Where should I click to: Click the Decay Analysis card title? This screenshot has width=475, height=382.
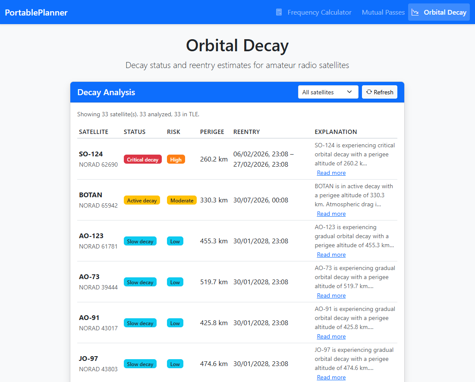pyautogui.click(x=106, y=92)
